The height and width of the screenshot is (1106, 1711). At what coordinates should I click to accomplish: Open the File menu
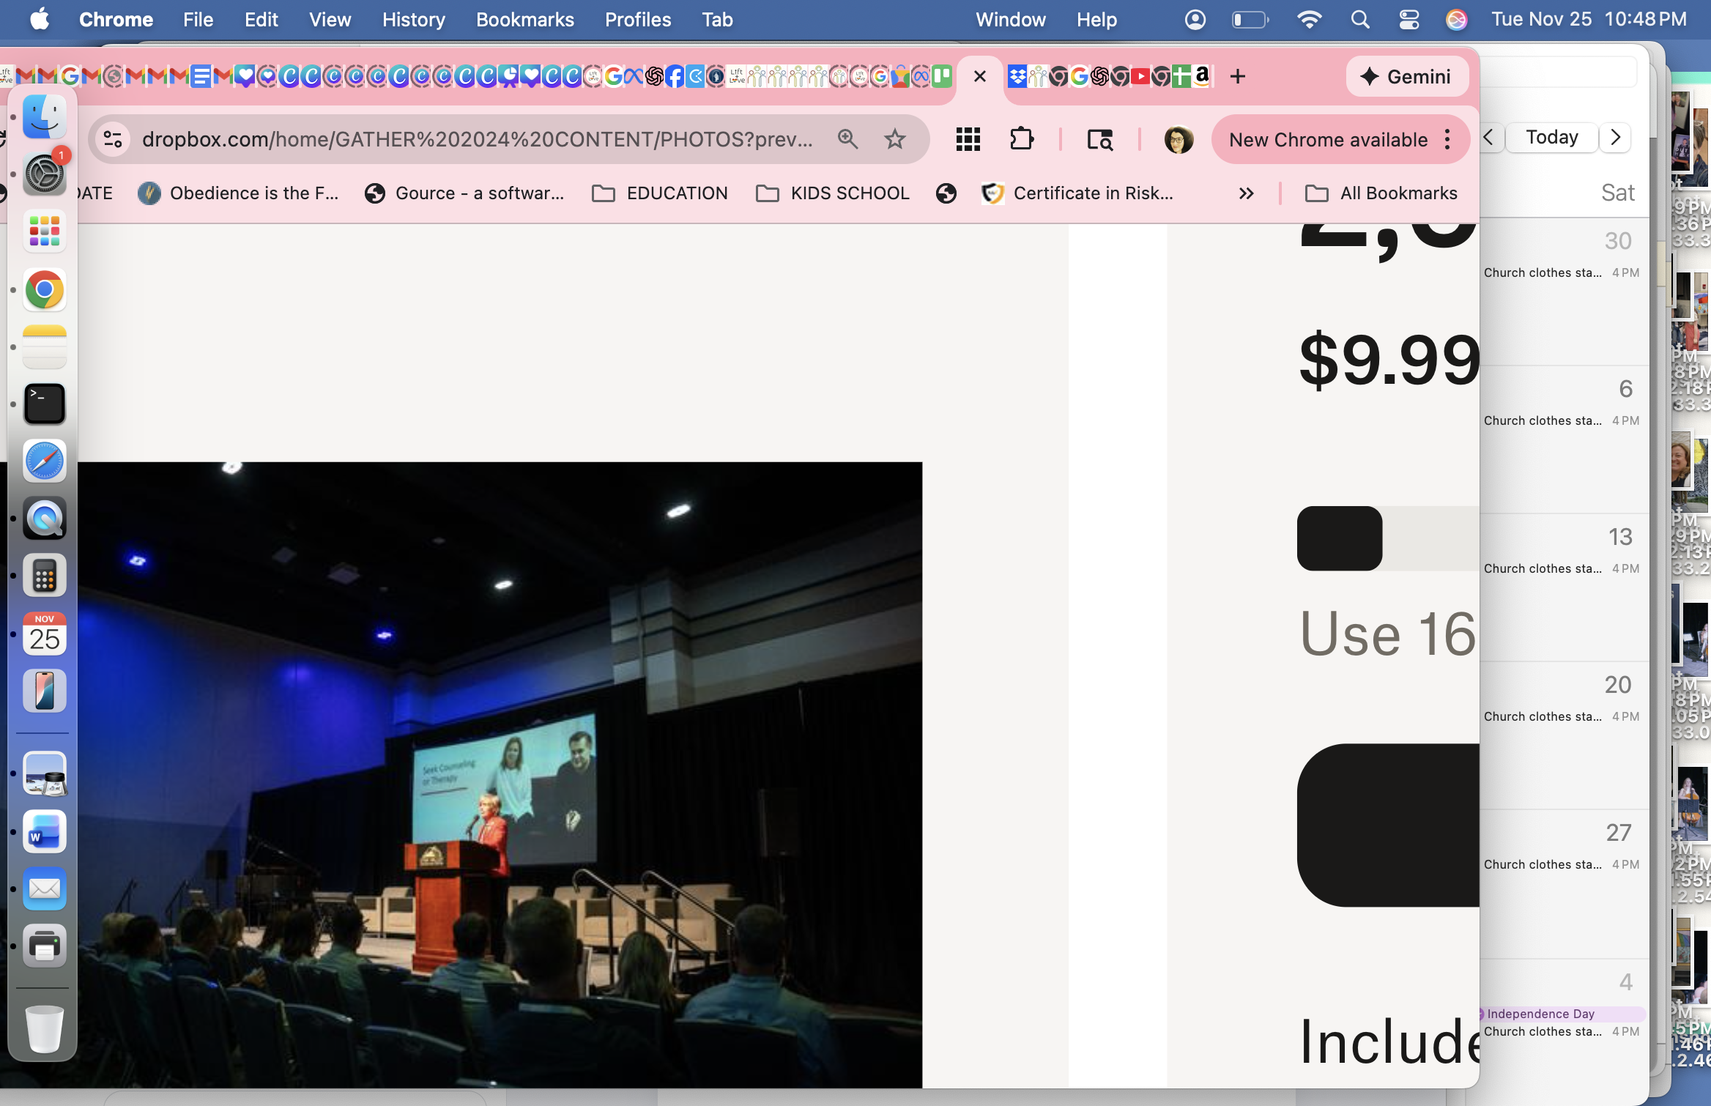pyautogui.click(x=198, y=20)
